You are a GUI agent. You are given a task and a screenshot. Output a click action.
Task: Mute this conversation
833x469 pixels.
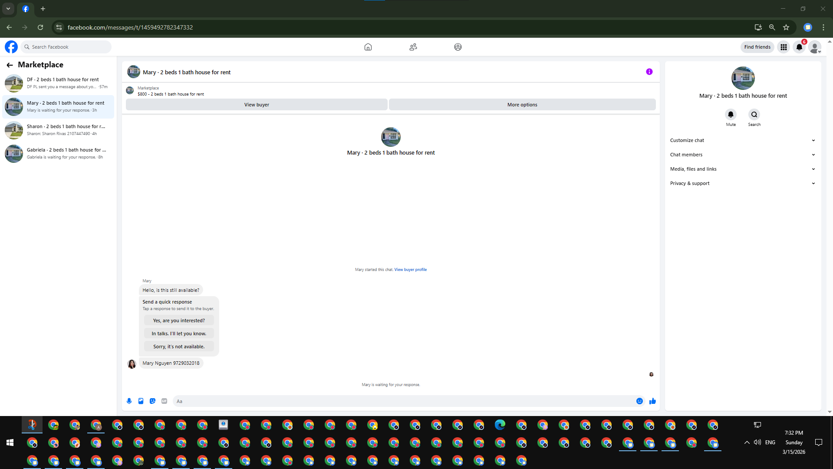(731, 115)
